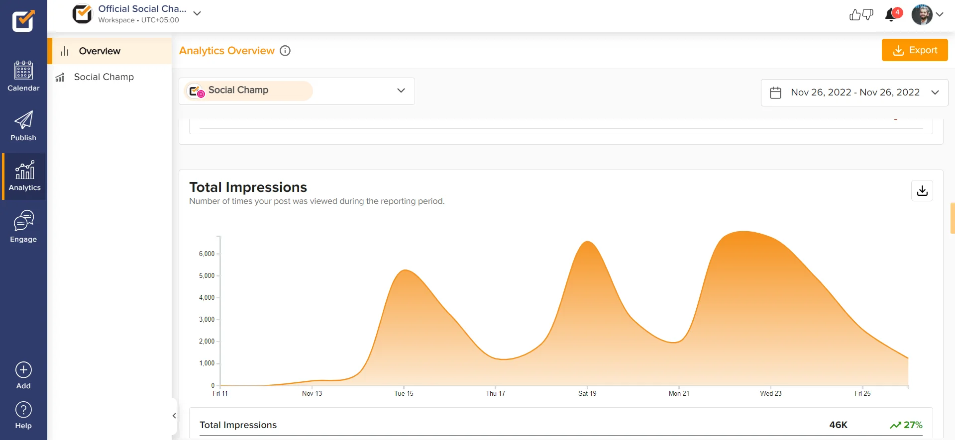Image resolution: width=955 pixels, height=440 pixels.
Task: Click the workspace logo avatar
Action: (83, 14)
